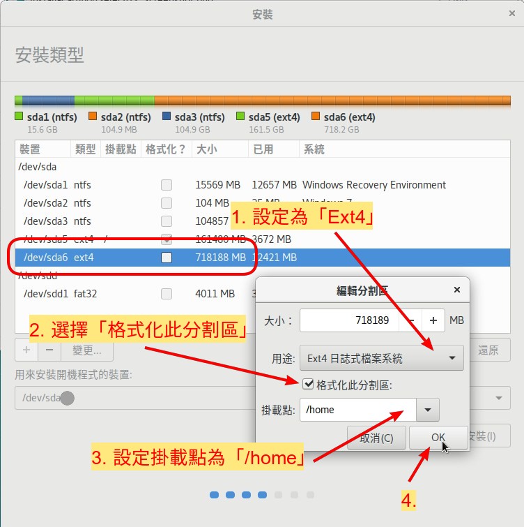Viewport: 524px width, 527px height.
Task: Click the 變更... change button
Action: 87,350
